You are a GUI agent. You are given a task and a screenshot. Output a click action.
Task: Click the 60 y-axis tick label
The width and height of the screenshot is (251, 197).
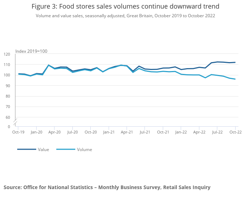click(x=8, y=117)
